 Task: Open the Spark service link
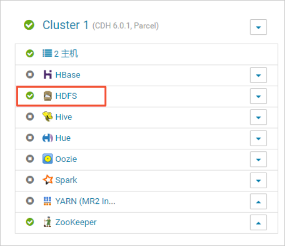(x=66, y=180)
